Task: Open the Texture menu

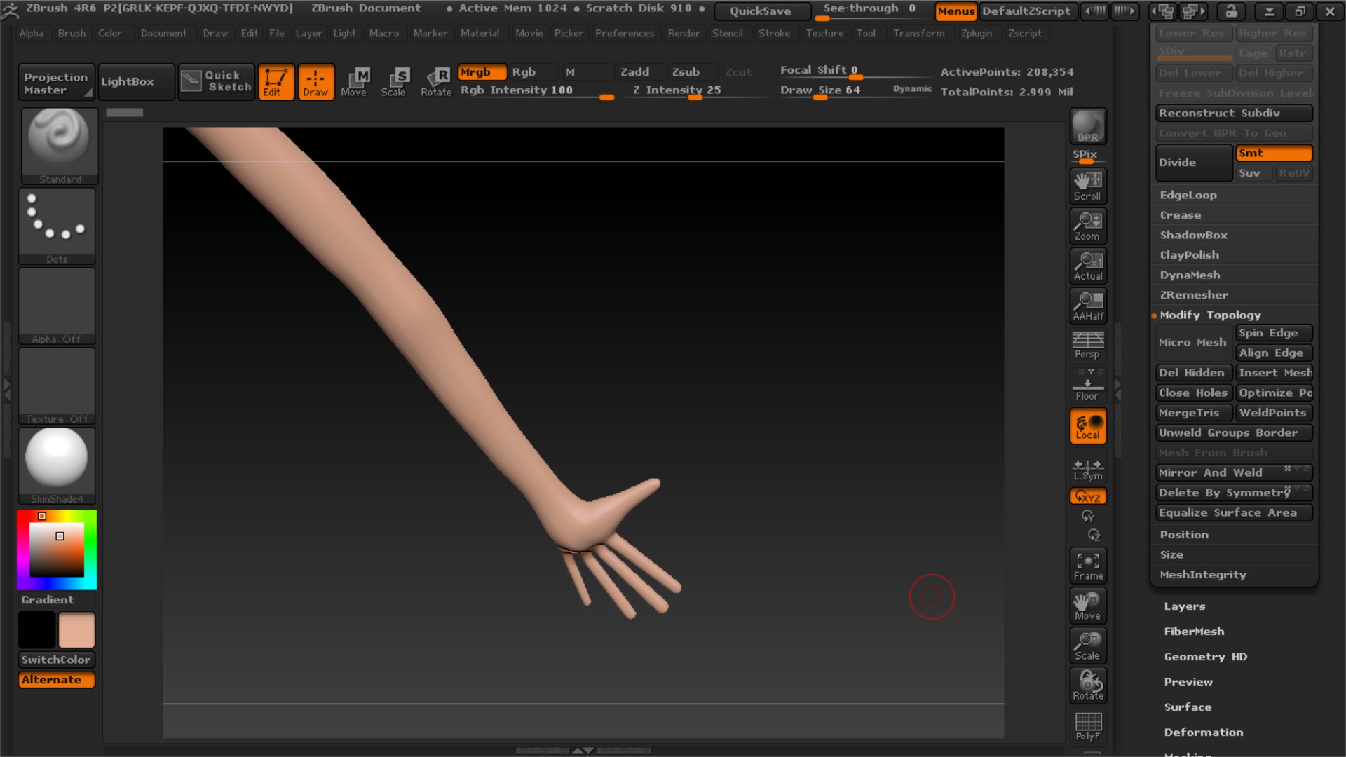Action: 824,34
